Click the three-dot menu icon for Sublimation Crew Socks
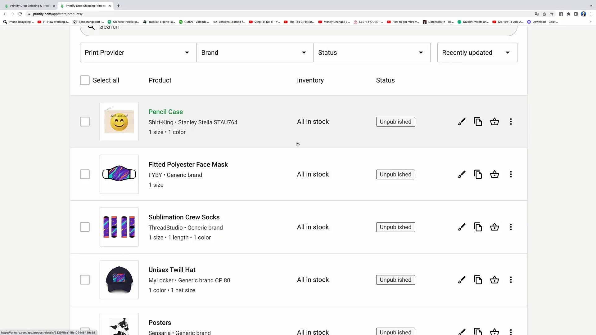The height and width of the screenshot is (335, 596). pyautogui.click(x=511, y=227)
